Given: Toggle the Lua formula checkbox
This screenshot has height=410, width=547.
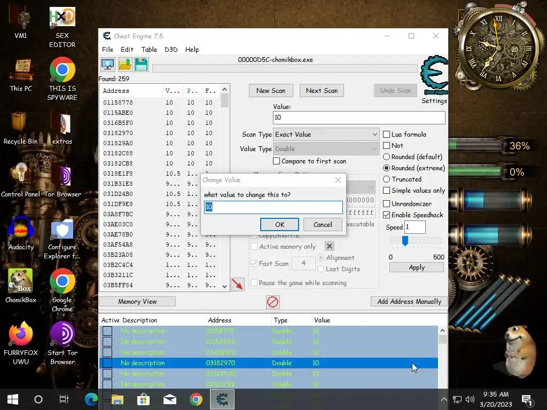Looking at the screenshot, I should [387, 134].
